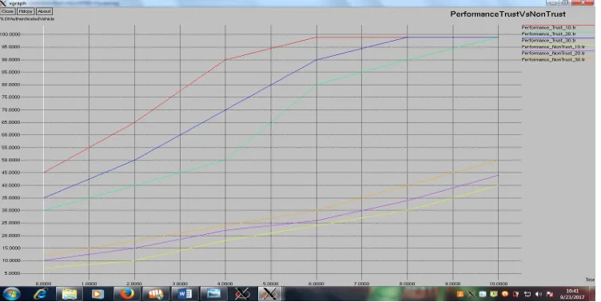This screenshot has width=601, height=302.
Task: Click the x-axis tick label 9.0000
Action: point(452,284)
